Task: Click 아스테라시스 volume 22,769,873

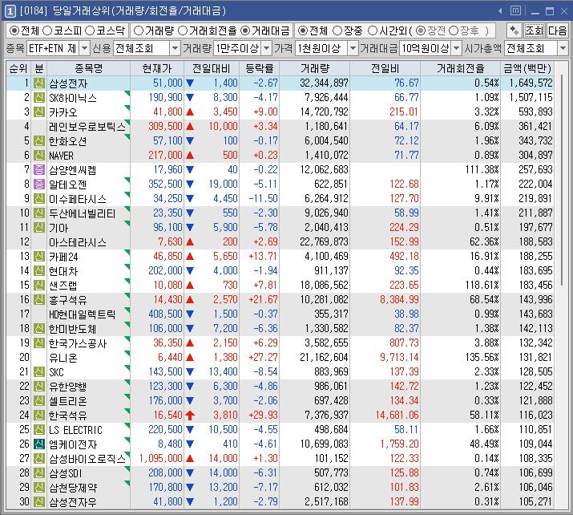Action: [324, 241]
